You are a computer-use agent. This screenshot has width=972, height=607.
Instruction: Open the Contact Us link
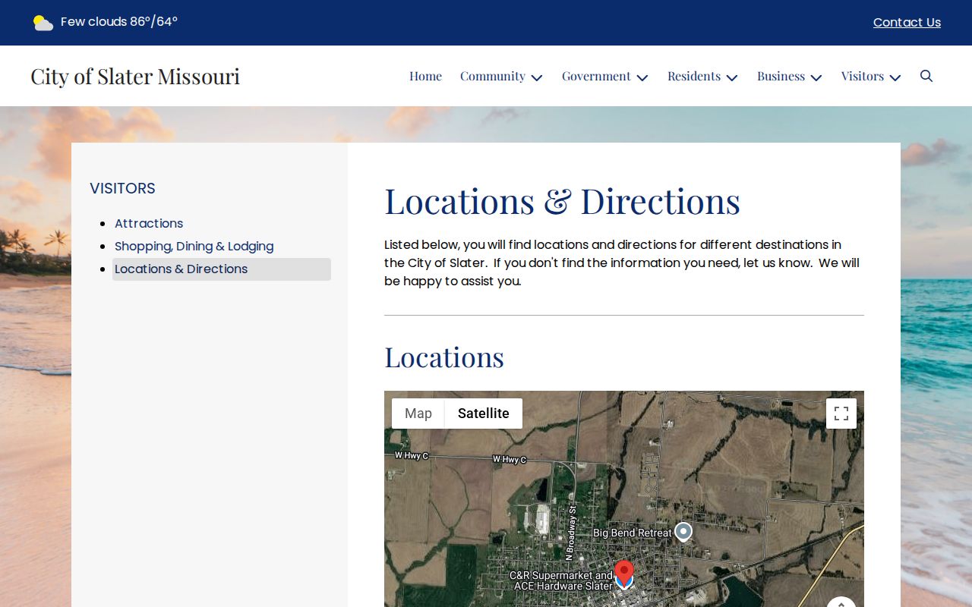point(907,23)
